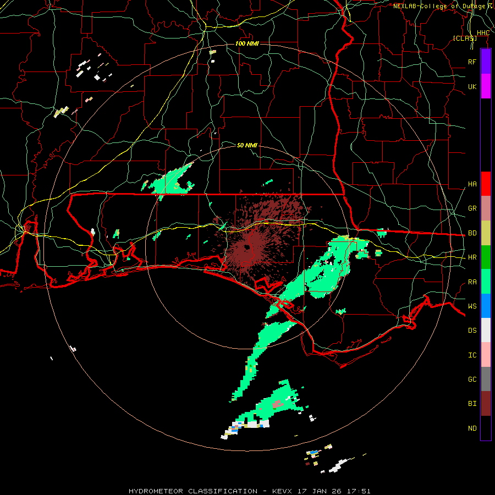Viewport: 495px width, 495px height.
Task: Click the "HYDROMETEOR CLASSIFICATION - KEVX" caption
Action: [x=211, y=491]
